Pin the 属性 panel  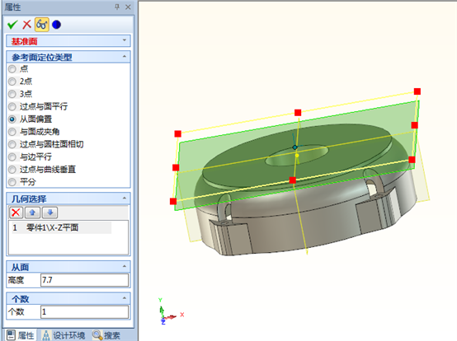(117, 7)
